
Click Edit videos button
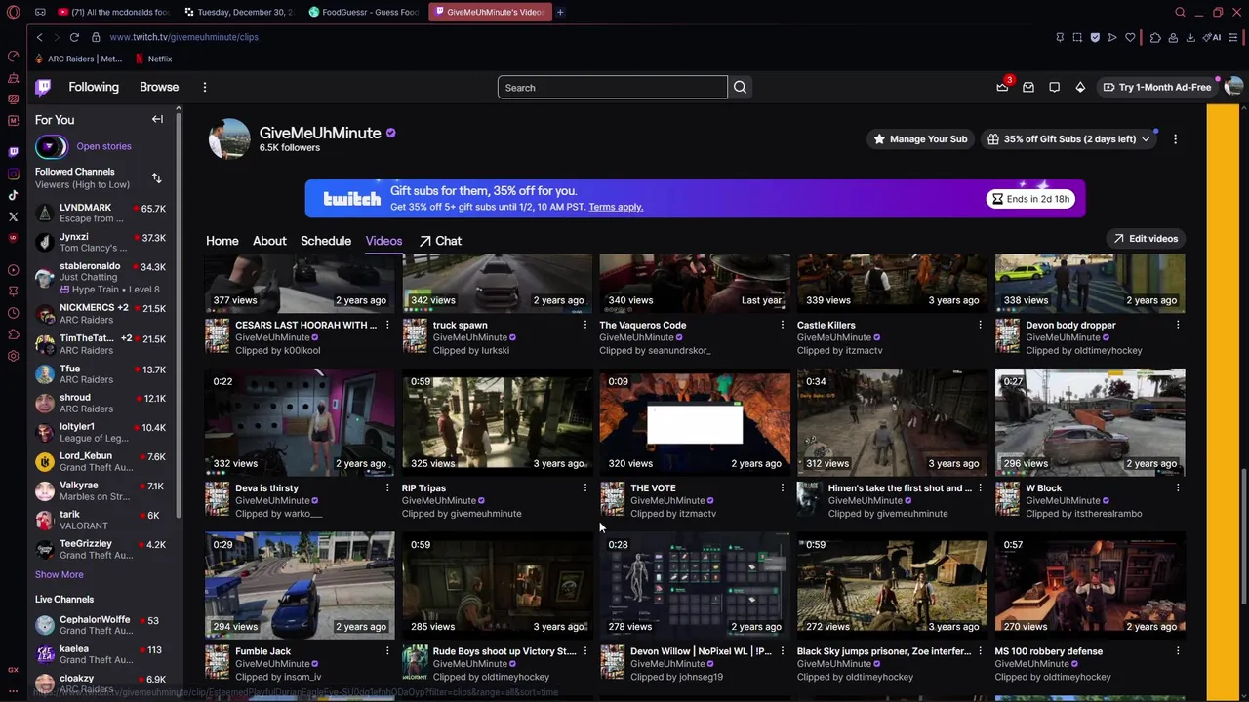1146,238
